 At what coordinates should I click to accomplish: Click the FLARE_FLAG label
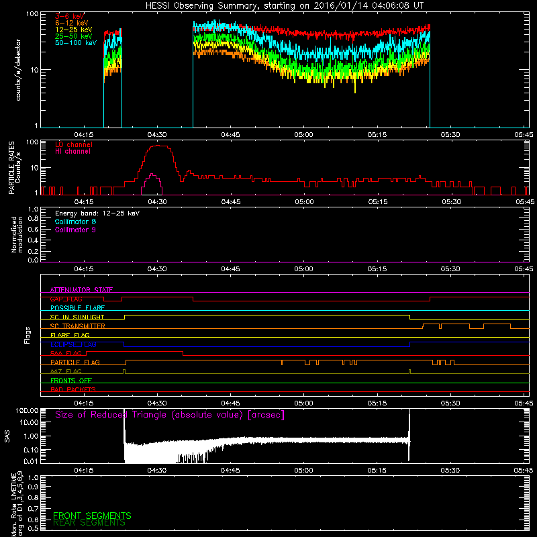(x=70, y=335)
